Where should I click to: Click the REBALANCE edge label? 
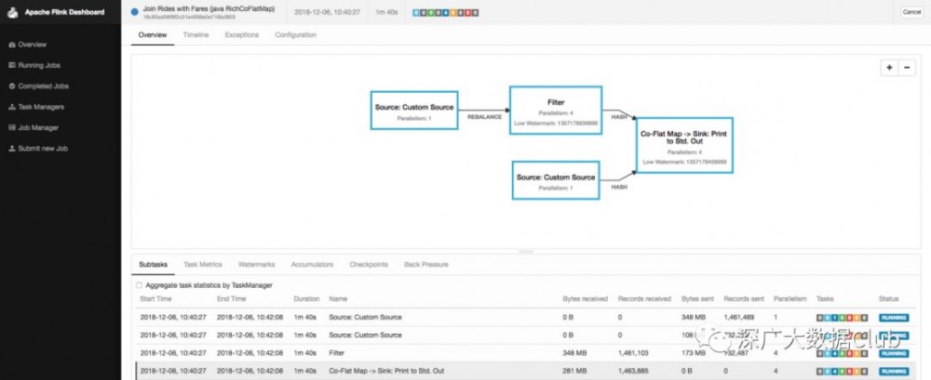(x=484, y=117)
